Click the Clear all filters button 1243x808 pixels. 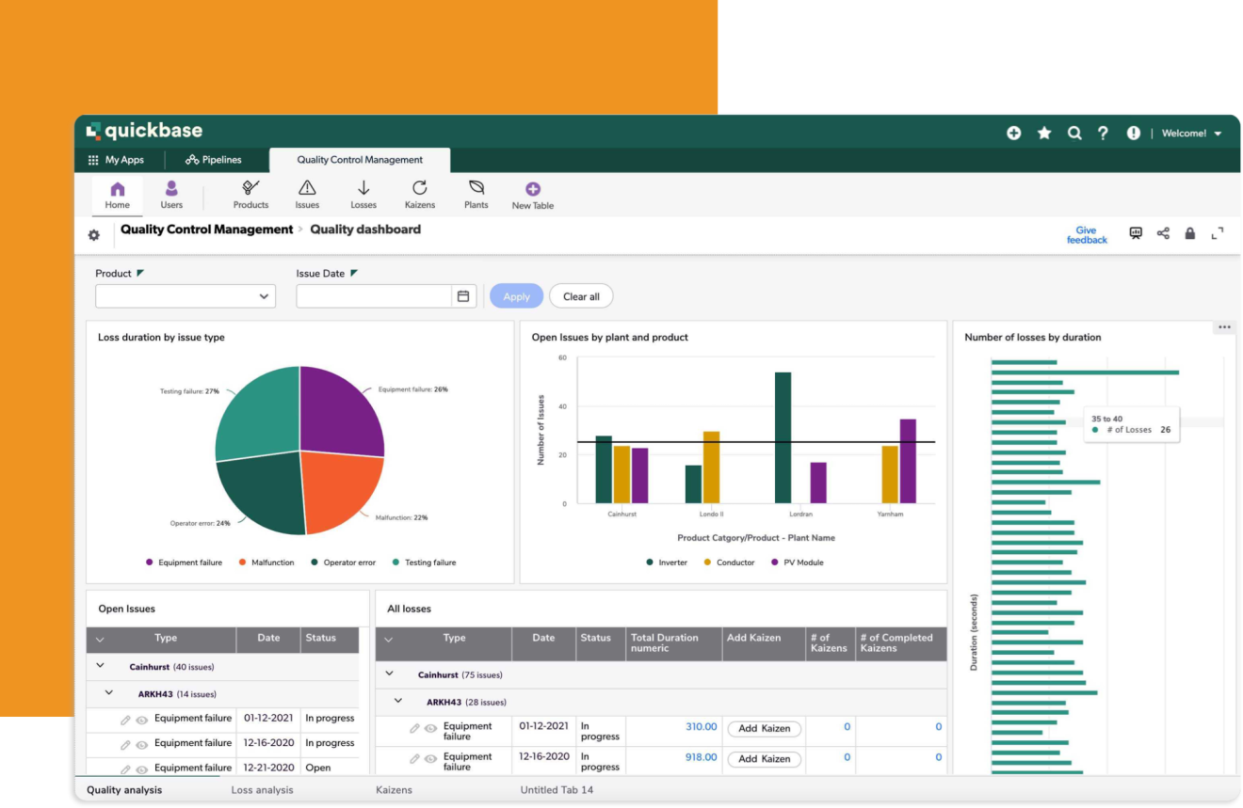click(581, 295)
